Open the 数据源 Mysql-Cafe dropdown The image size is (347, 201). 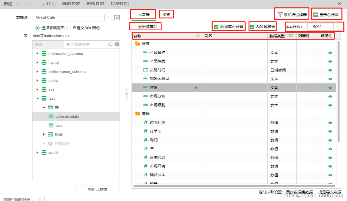click(x=108, y=17)
